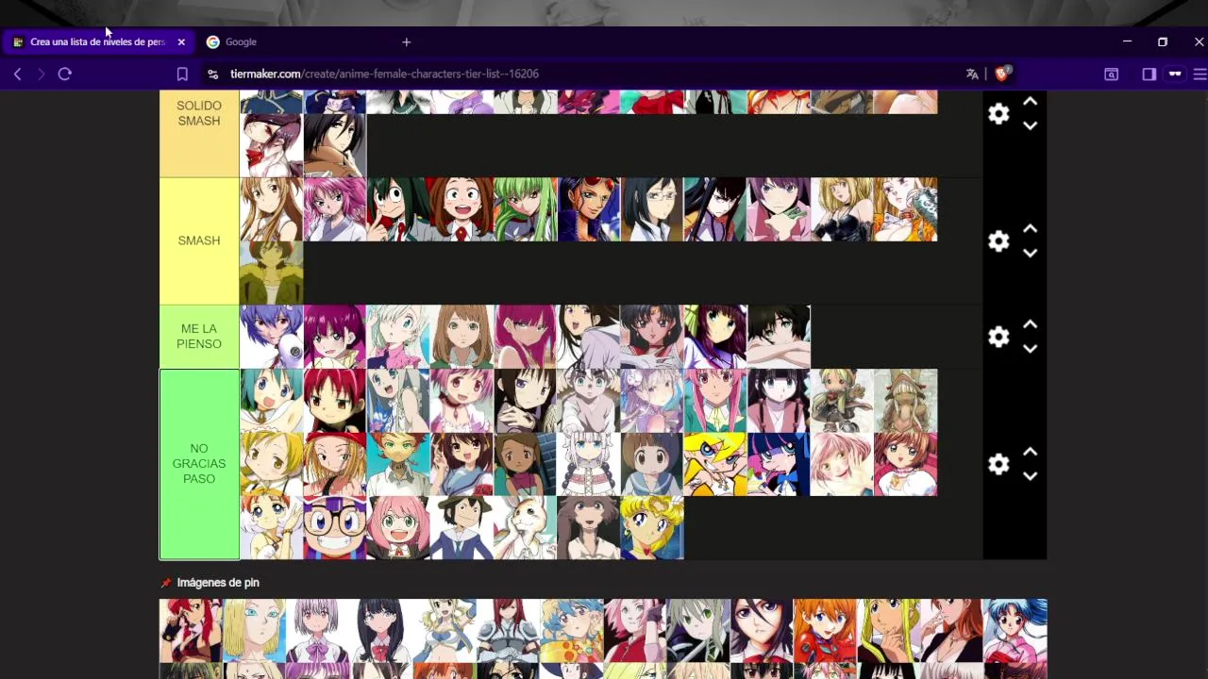Minimize the browser window
Screen dimensions: 1208x679
coord(1127,41)
